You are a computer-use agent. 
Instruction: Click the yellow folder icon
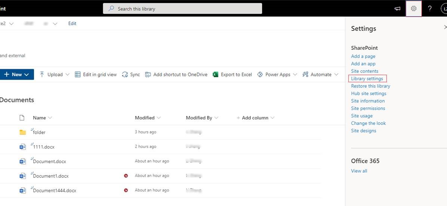click(x=23, y=132)
